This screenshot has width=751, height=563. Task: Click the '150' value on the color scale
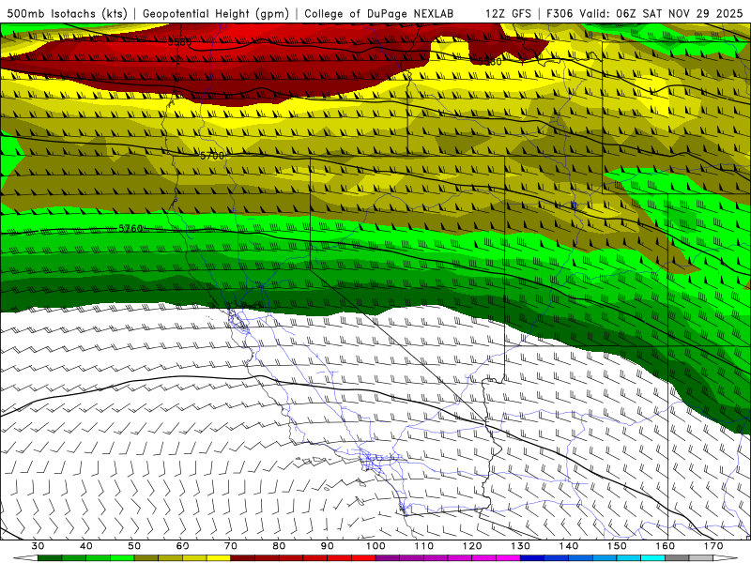click(618, 546)
